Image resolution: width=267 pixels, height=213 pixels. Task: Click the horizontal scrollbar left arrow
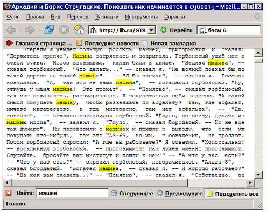click(7, 183)
